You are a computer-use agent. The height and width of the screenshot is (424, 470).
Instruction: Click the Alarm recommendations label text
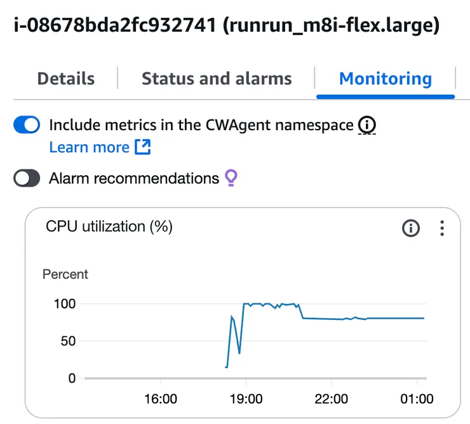coord(134,178)
